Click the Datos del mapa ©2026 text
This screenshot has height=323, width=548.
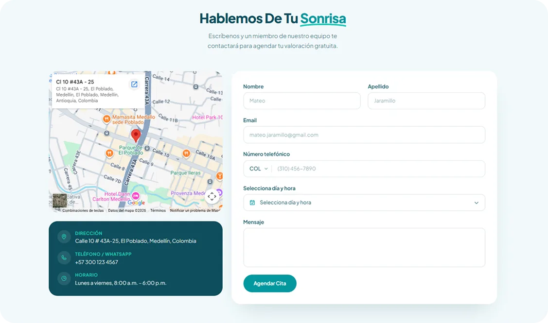coord(127,211)
